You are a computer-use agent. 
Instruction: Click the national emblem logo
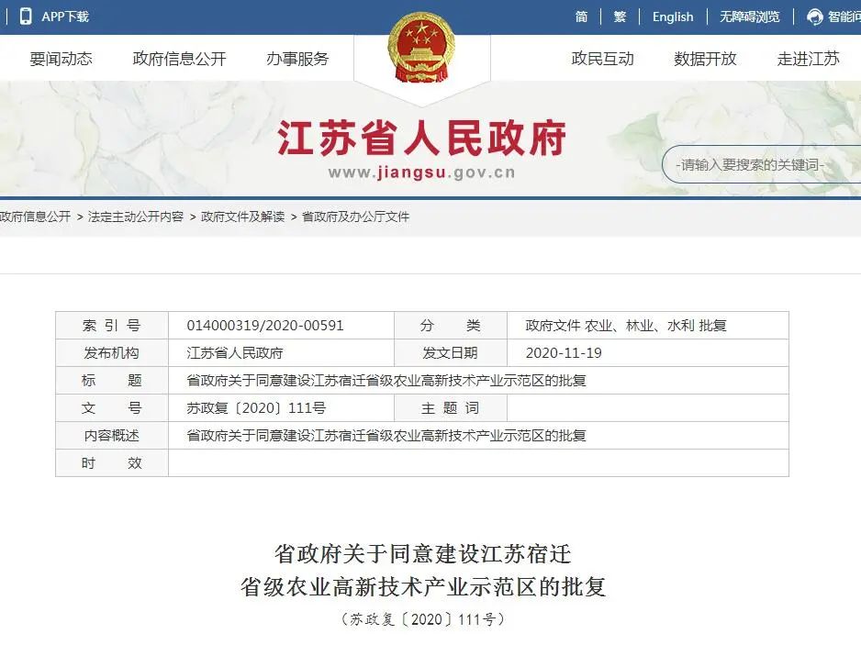[x=421, y=49]
